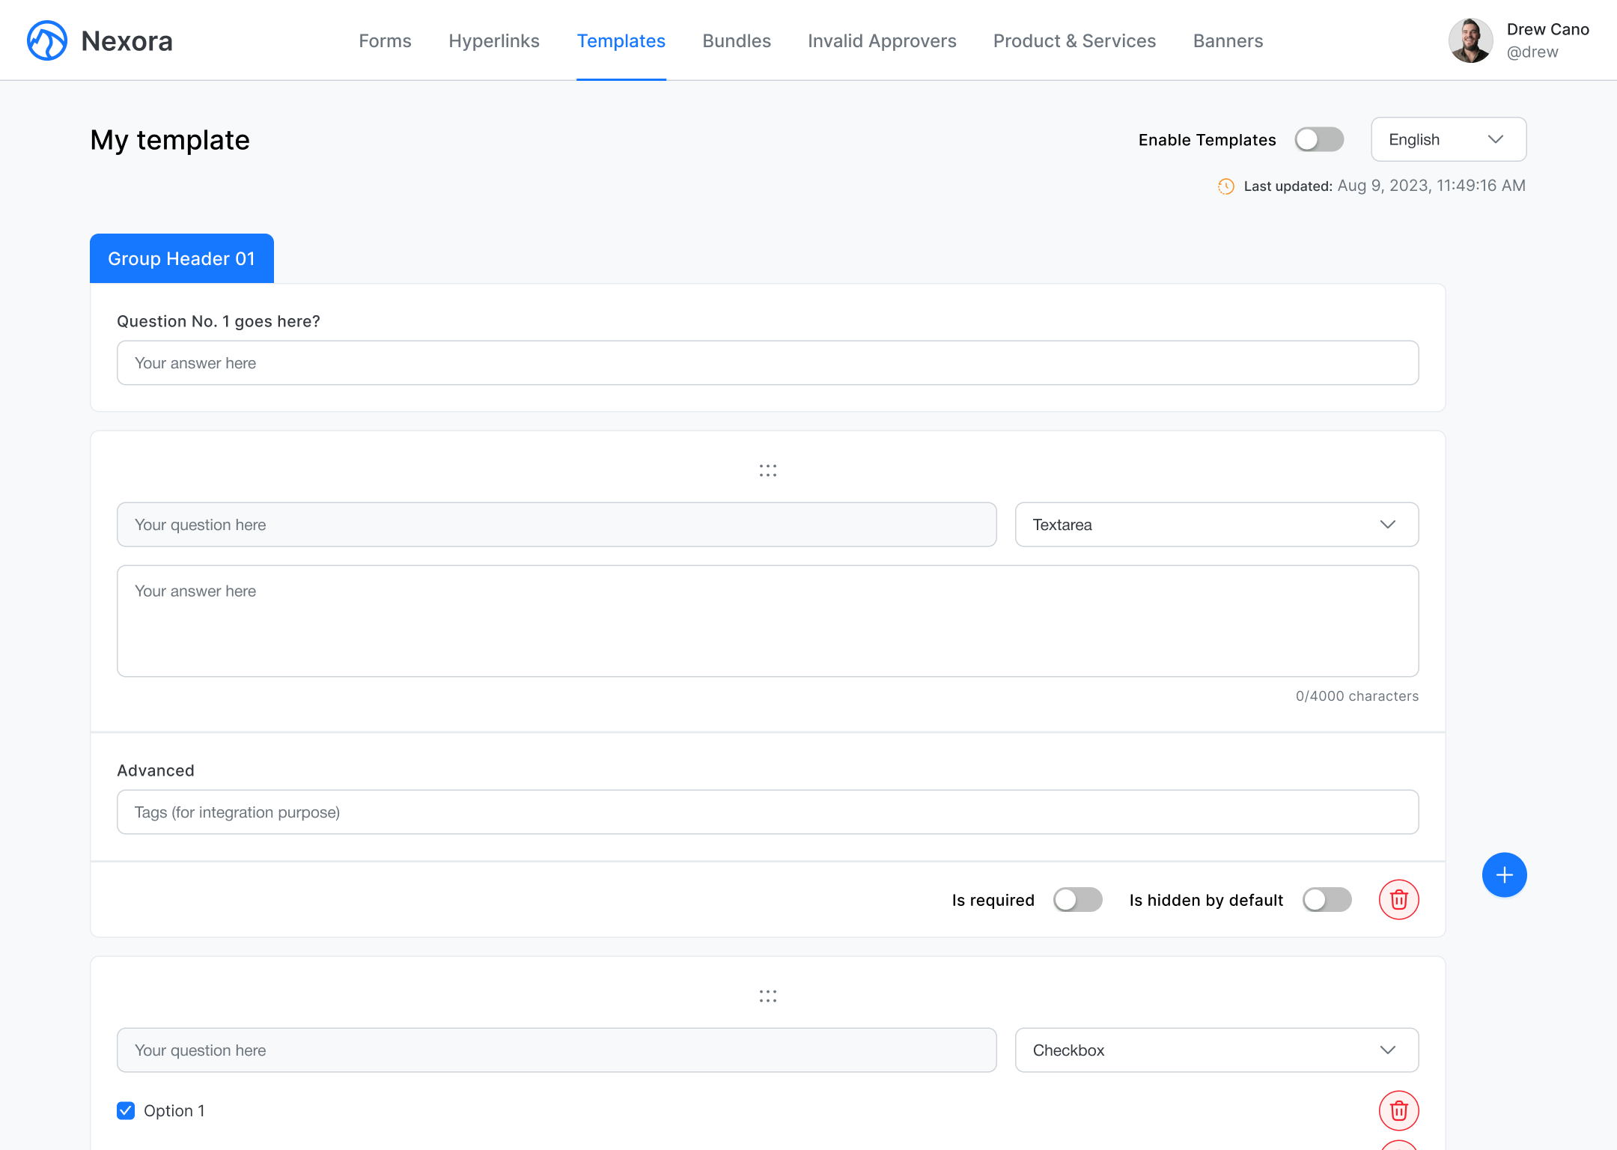Click the Tags integration input field
The height and width of the screenshot is (1150, 1617).
tap(767, 812)
